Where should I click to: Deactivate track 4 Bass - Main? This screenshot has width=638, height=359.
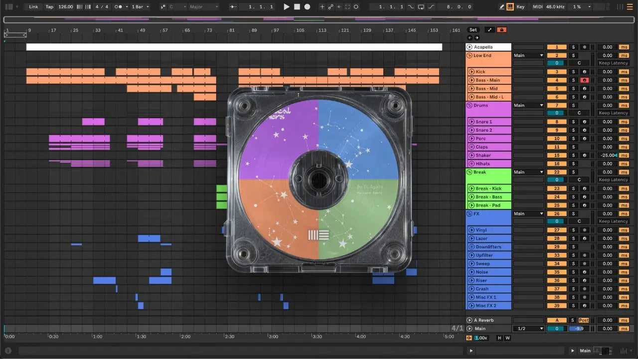pyautogui.click(x=557, y=80)
